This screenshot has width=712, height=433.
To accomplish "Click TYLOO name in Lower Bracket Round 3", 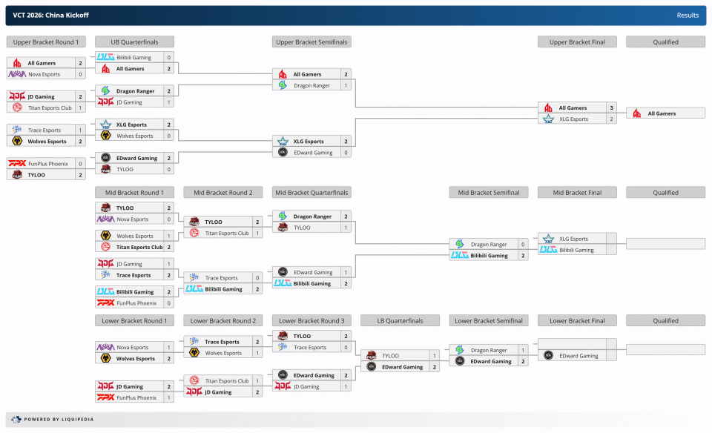I will [x=302, y=337].
